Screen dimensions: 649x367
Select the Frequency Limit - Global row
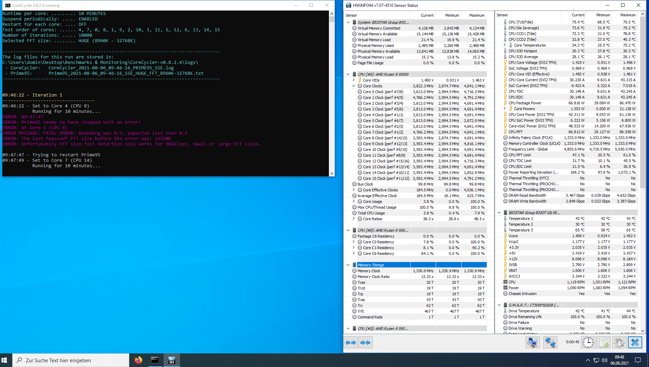click(567, 149)
